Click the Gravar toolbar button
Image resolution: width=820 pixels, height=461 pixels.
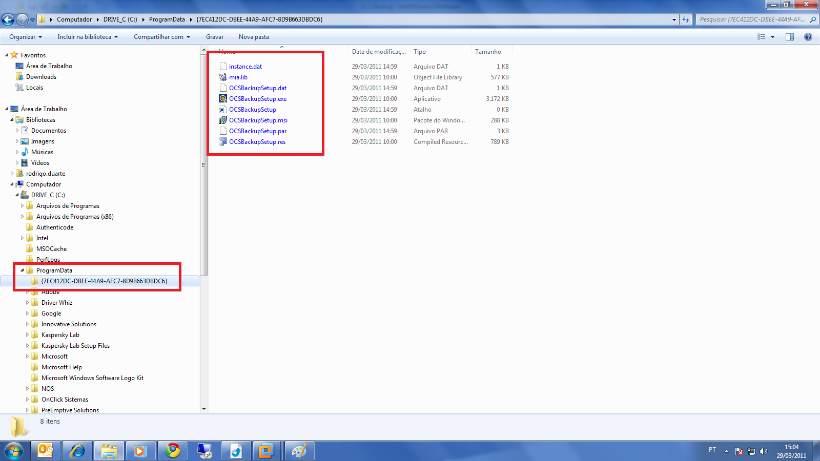[x=215, y=37]
